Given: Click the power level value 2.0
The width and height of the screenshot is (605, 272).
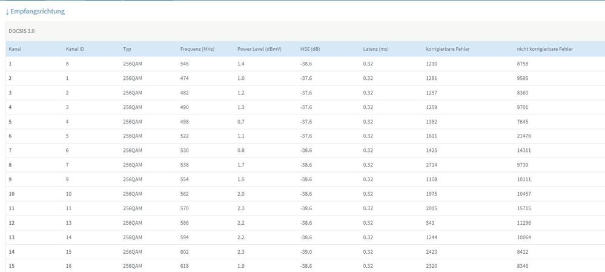Looking at the screenshot, I should (241, 194).
